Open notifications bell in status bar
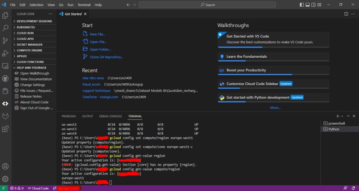Screen dimensions: 359x191 [353, 188]
